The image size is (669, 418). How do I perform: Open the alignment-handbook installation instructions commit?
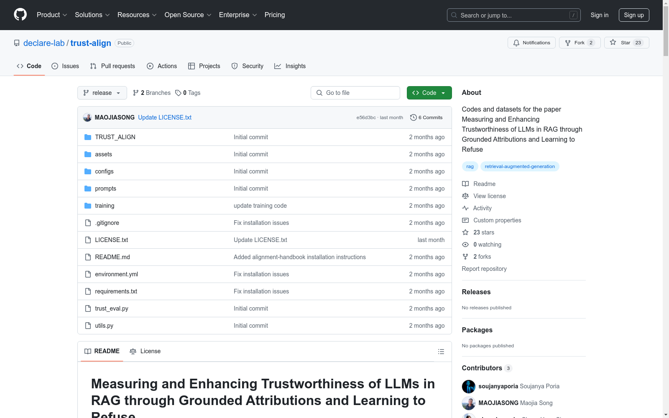(x=300, y=257)
